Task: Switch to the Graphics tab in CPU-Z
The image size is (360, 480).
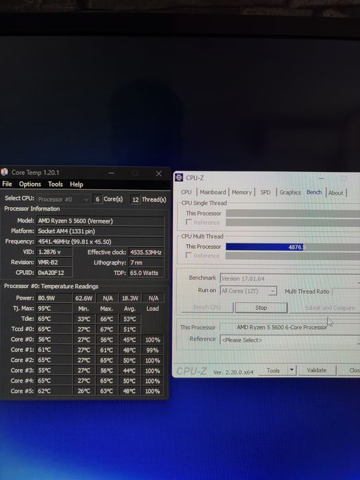Action: coord(290,192)
